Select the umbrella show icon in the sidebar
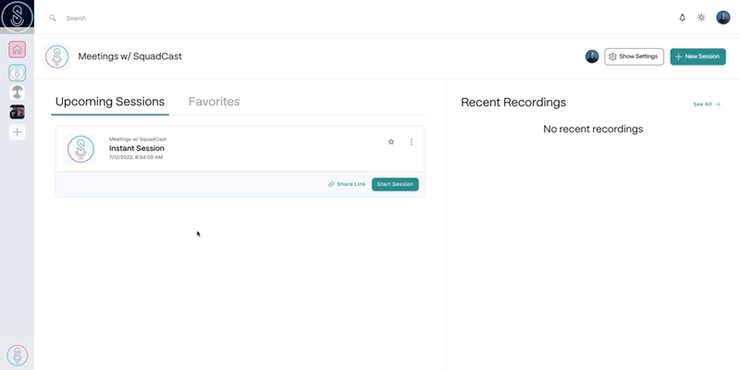 tap(17, 92)
